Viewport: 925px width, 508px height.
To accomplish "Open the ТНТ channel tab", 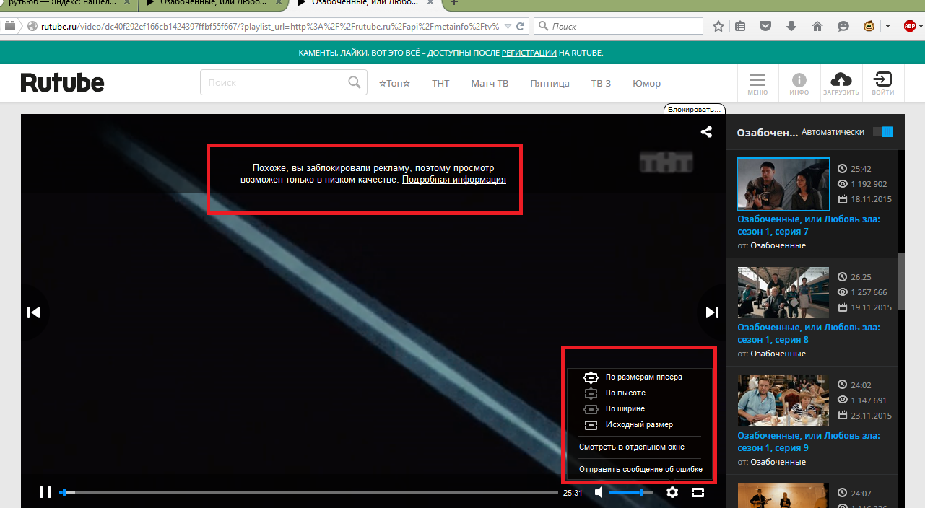I will (x=440, y=84).
